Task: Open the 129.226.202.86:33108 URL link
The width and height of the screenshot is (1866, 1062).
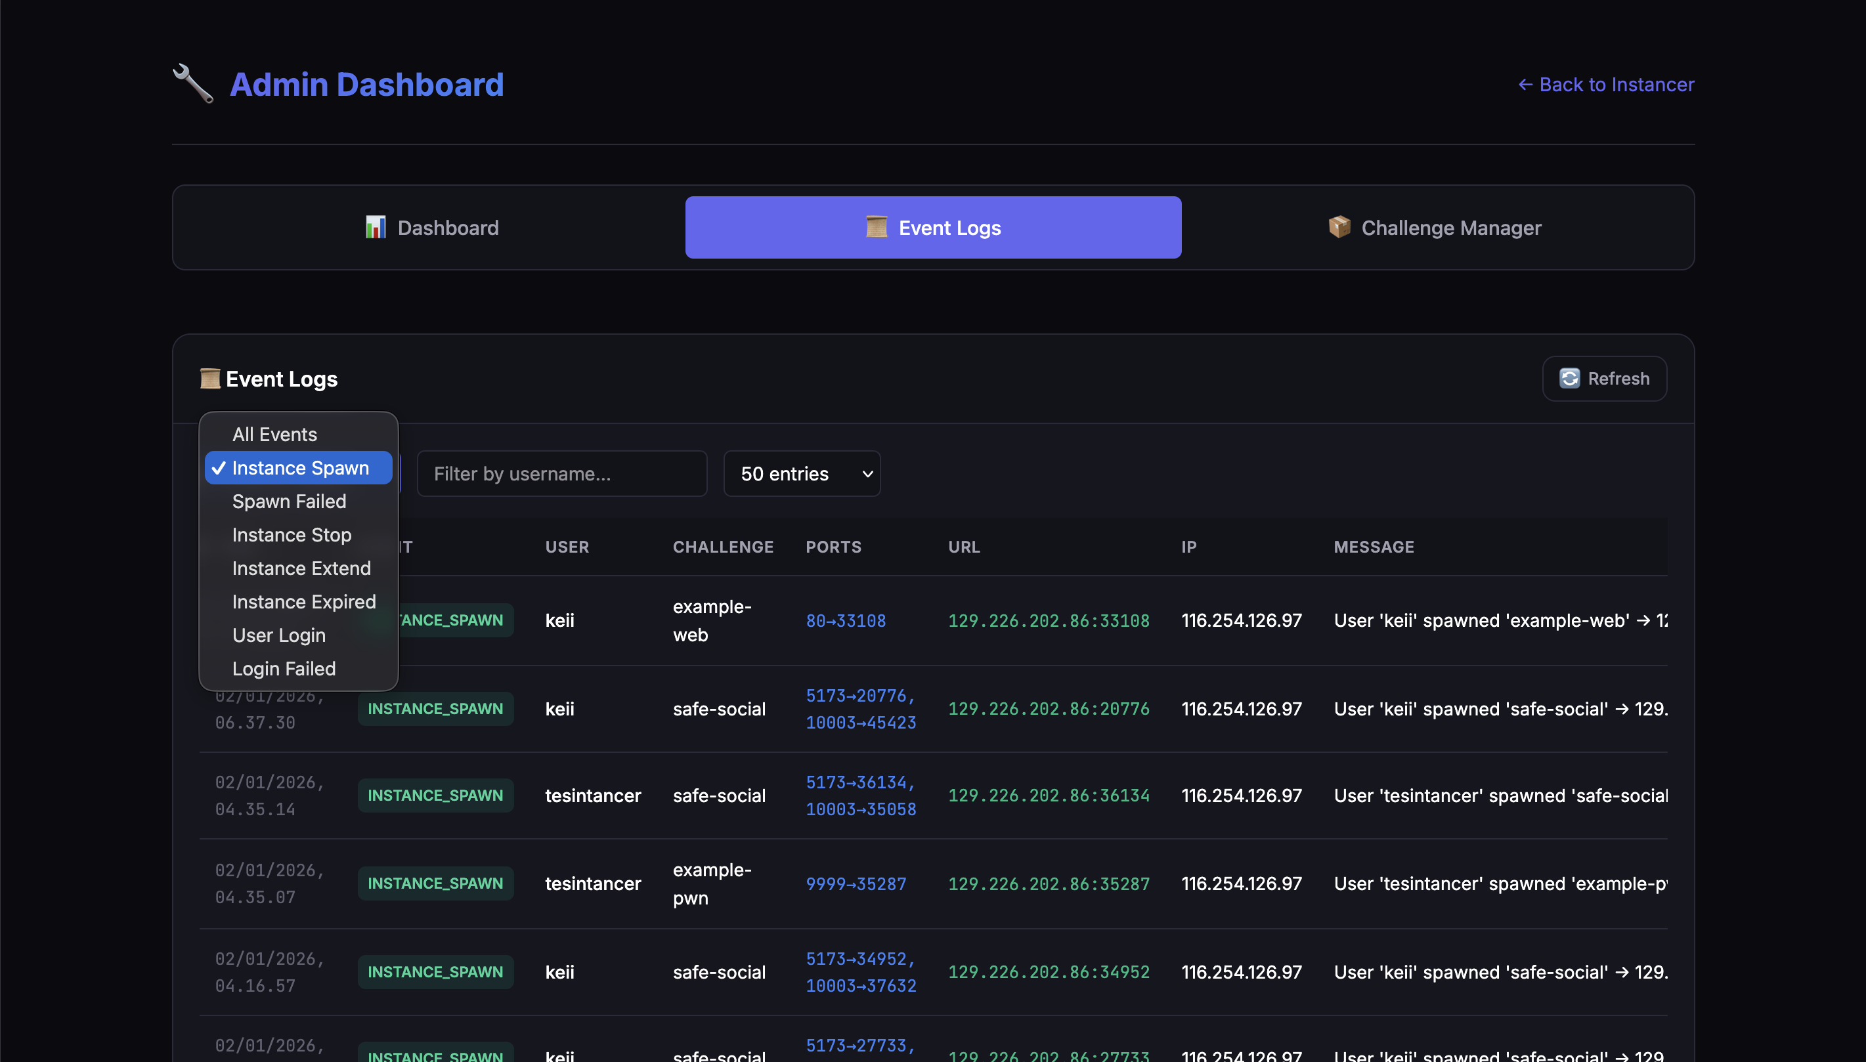Action: pos(1049,621)
